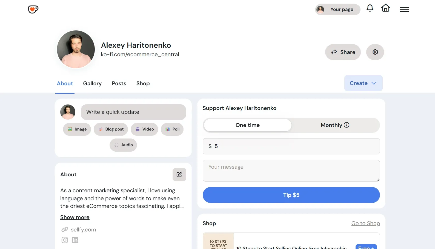Edit the About section
Viewport: 435px width, 249px height.
coord(179,174)
